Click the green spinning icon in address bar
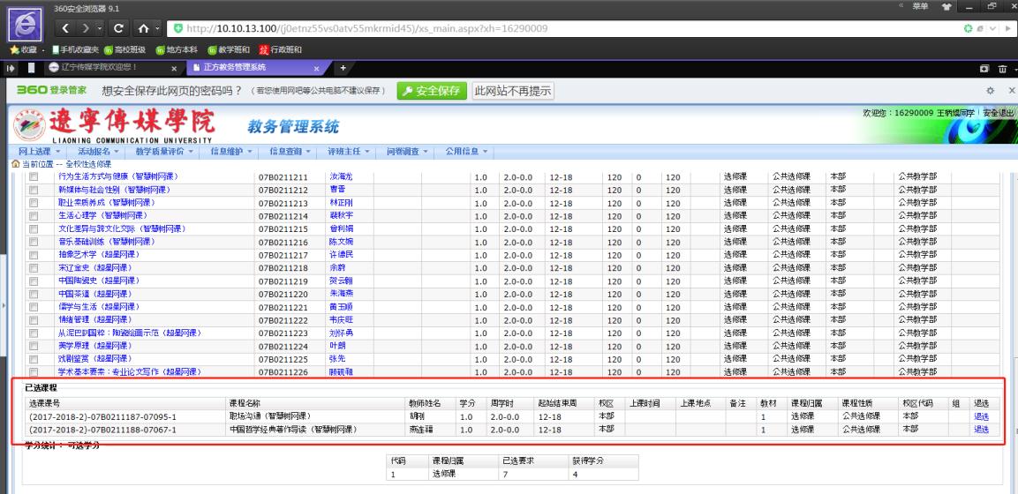1018x494 pixels. [x=968, y=28]
